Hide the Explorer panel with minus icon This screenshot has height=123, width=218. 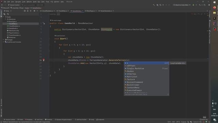(37, 11)
